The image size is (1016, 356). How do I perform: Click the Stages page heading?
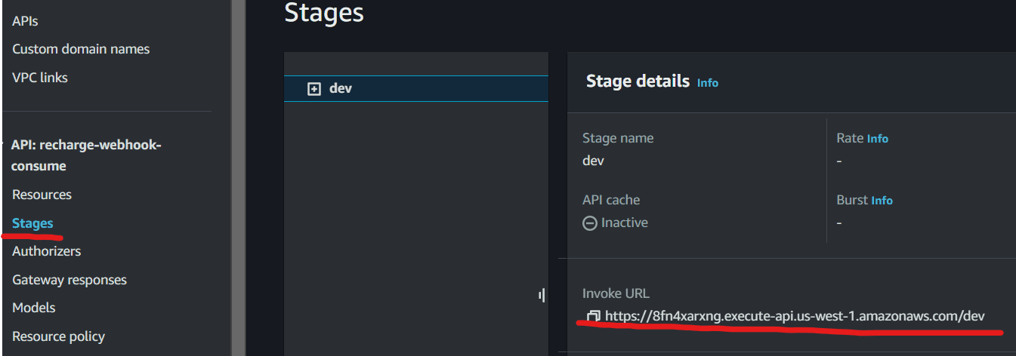324,13
